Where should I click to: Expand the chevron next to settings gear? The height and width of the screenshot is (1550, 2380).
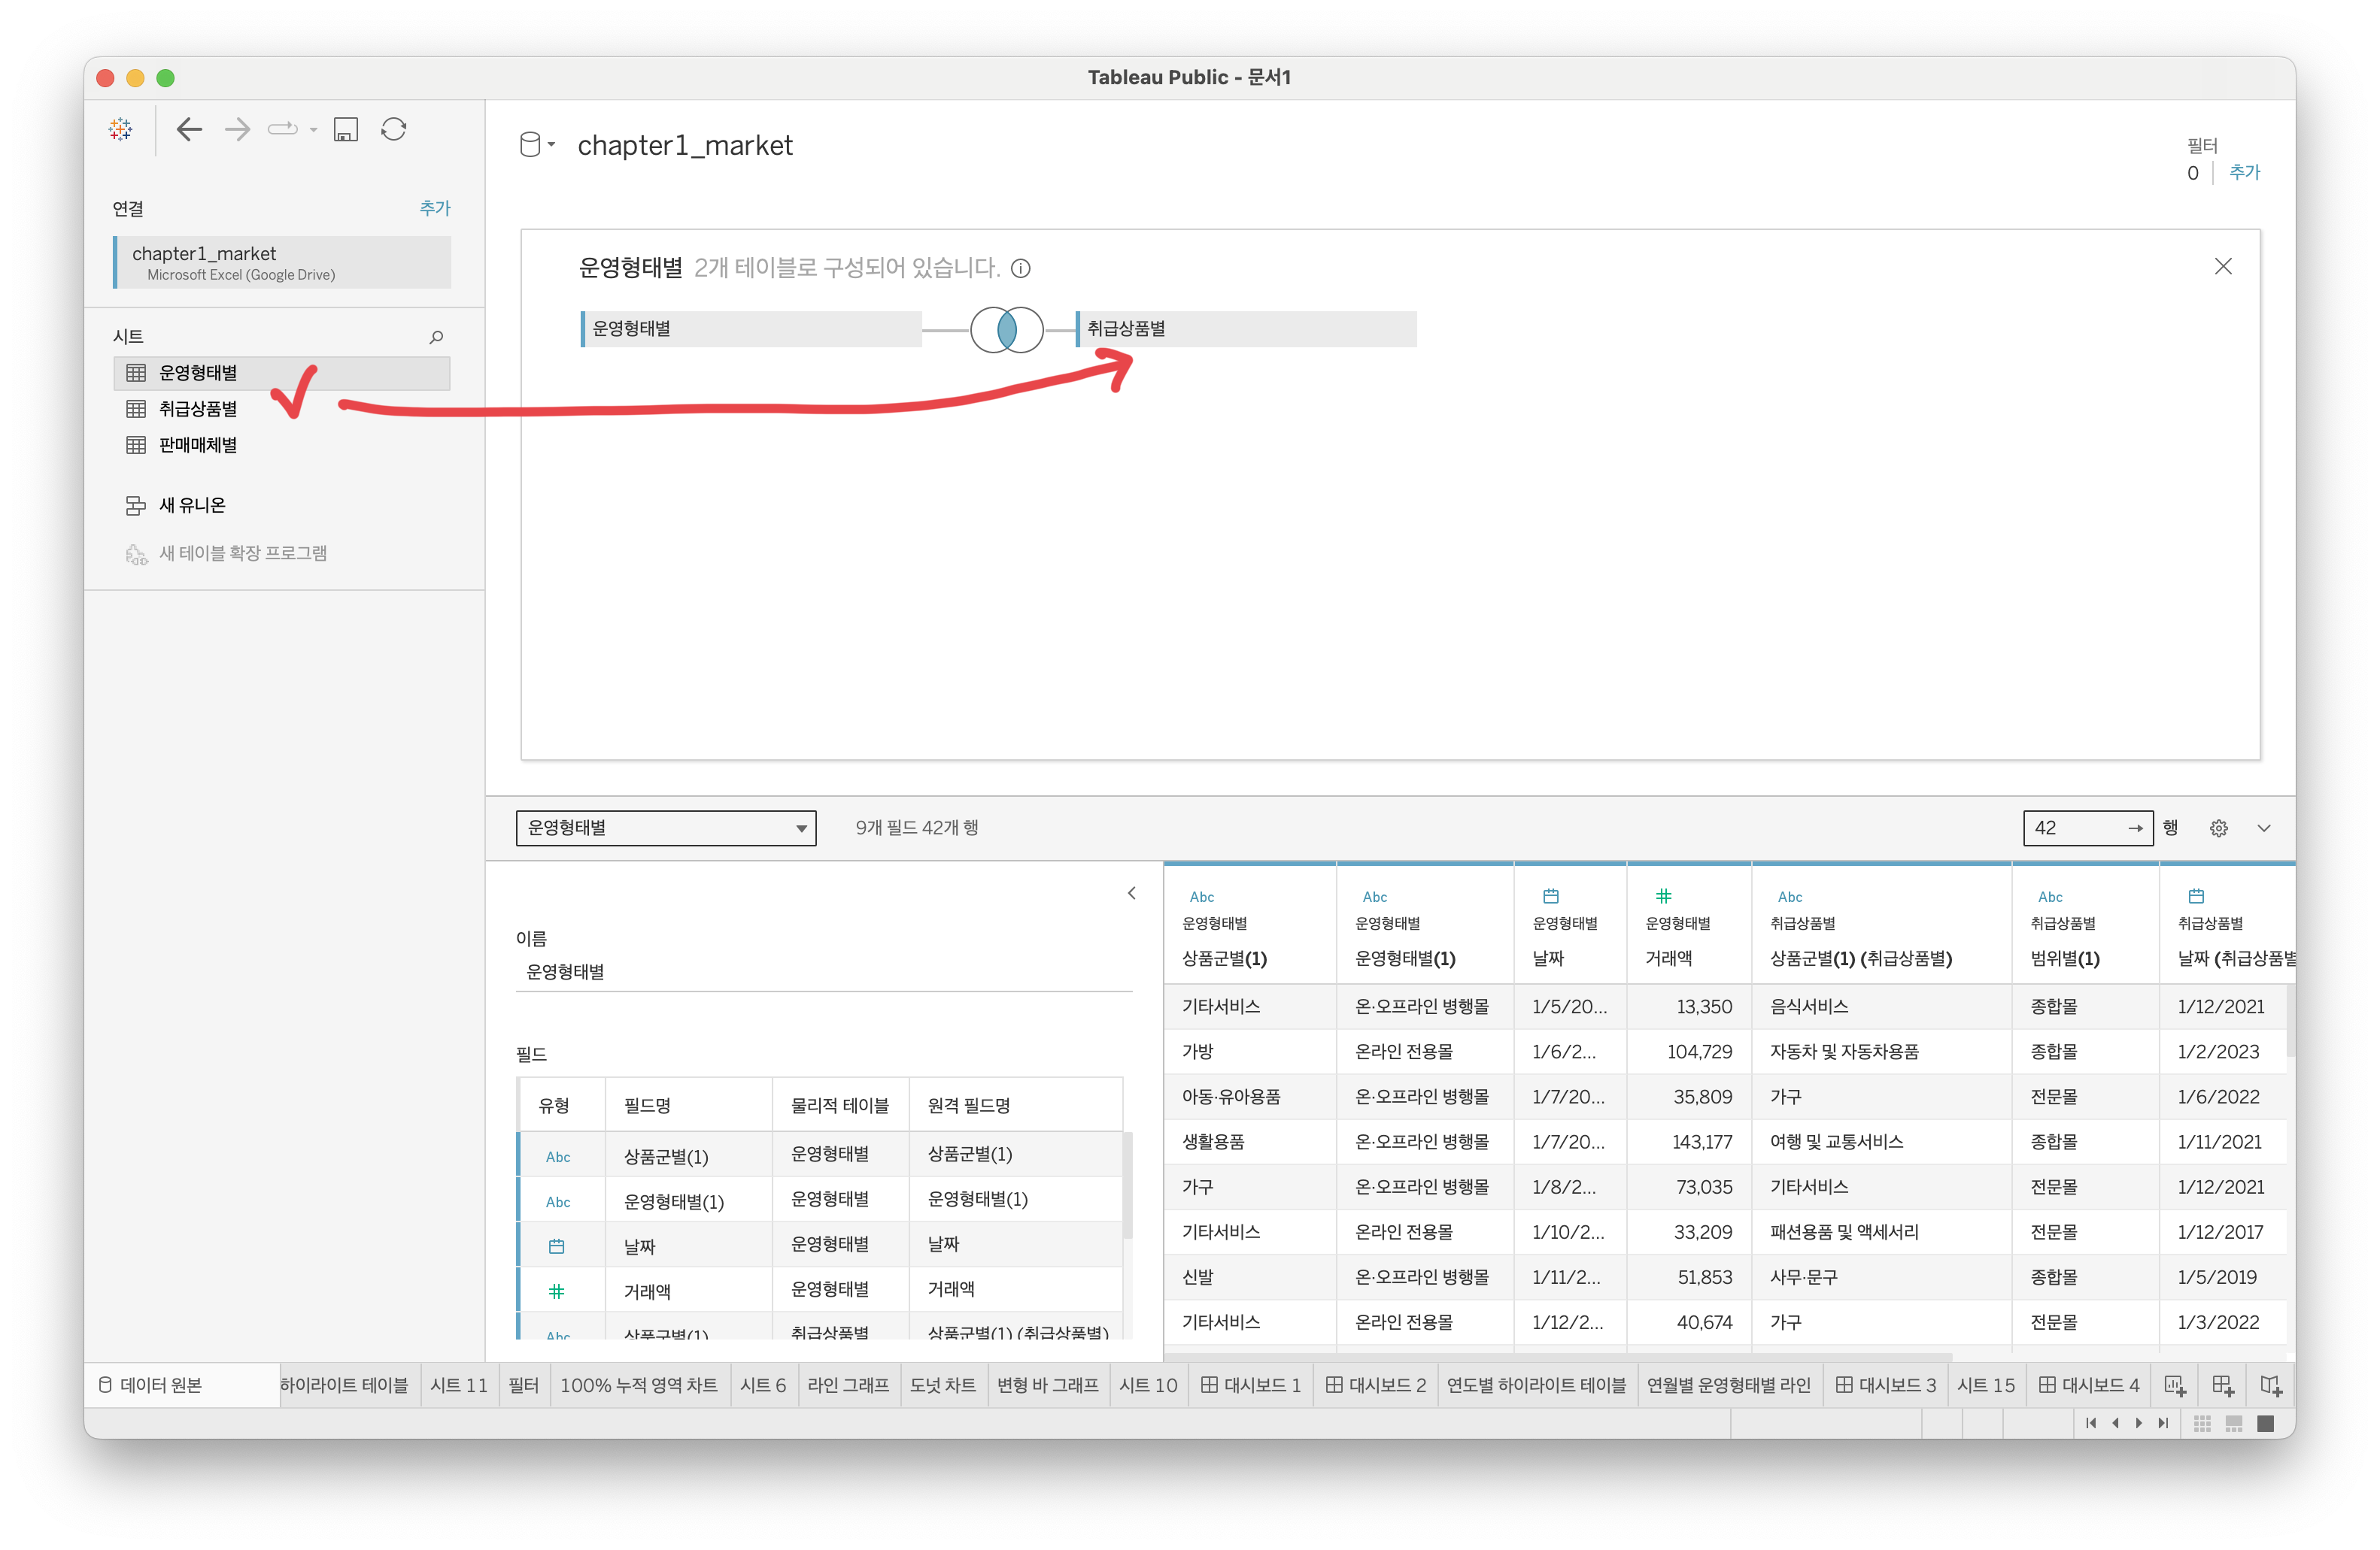coord(2264,828)
